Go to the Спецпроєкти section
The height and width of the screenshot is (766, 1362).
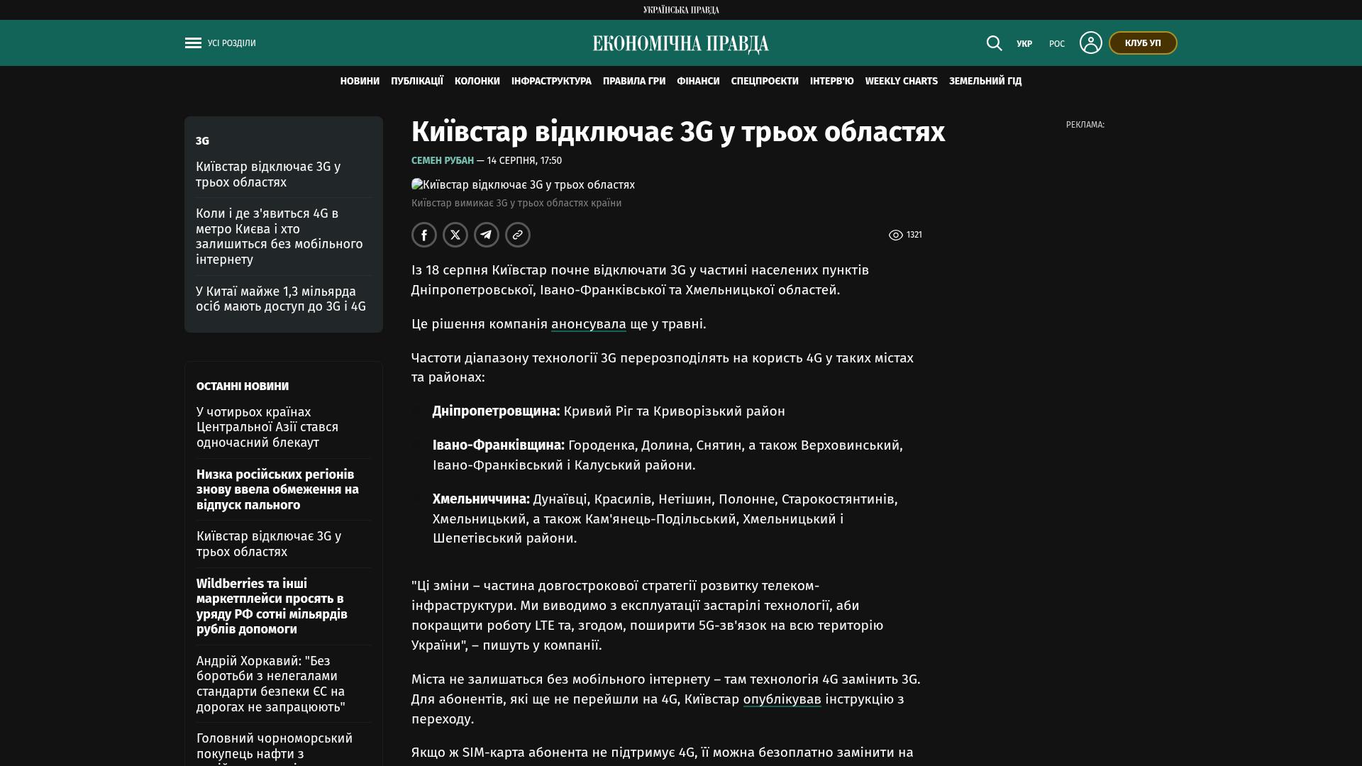[765, 82]
